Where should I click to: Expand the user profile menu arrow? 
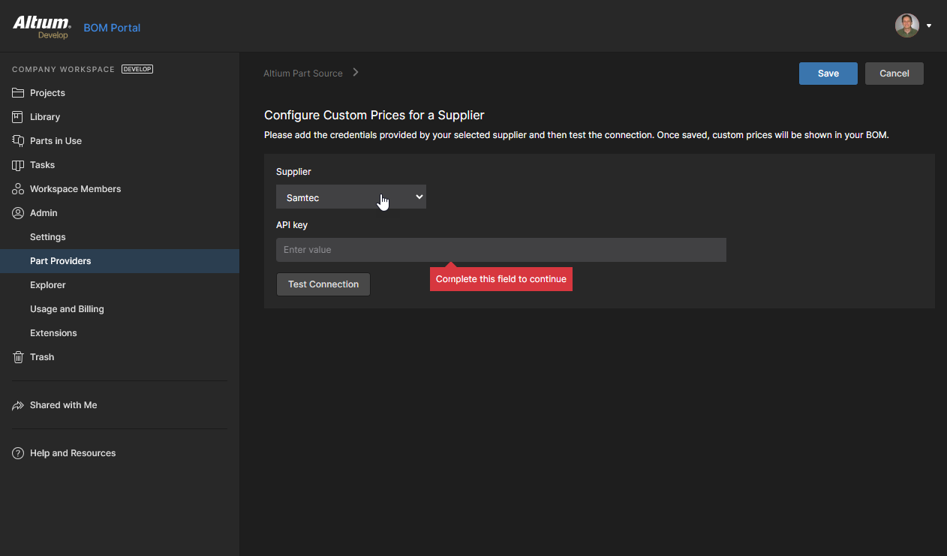pyautogui.click(x=929, y=26)
